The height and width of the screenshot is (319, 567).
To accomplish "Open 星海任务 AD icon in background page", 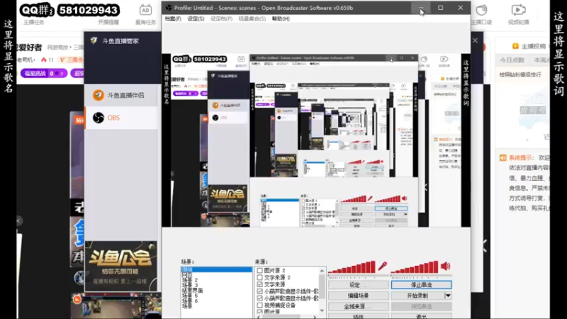I will (x=145, y=10).
